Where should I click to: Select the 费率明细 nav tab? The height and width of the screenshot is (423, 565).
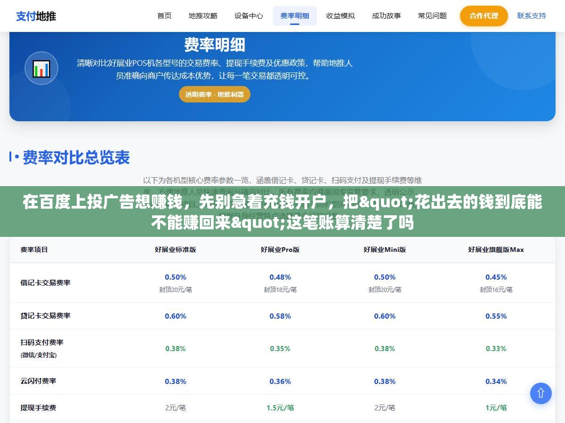click(295, 16)
